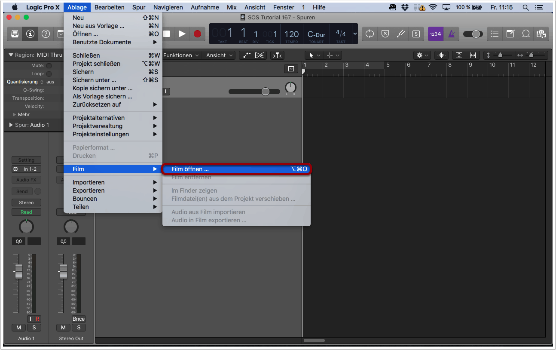
Task: Enable the purple Count-in 1234 button
Action: (436, 34)
